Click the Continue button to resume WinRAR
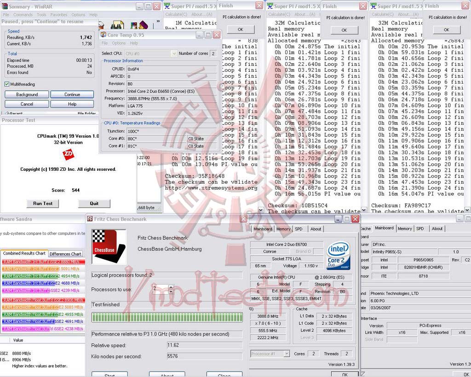 click(72, 94)
